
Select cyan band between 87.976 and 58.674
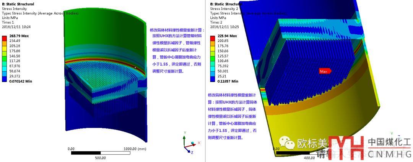[4, 69]
